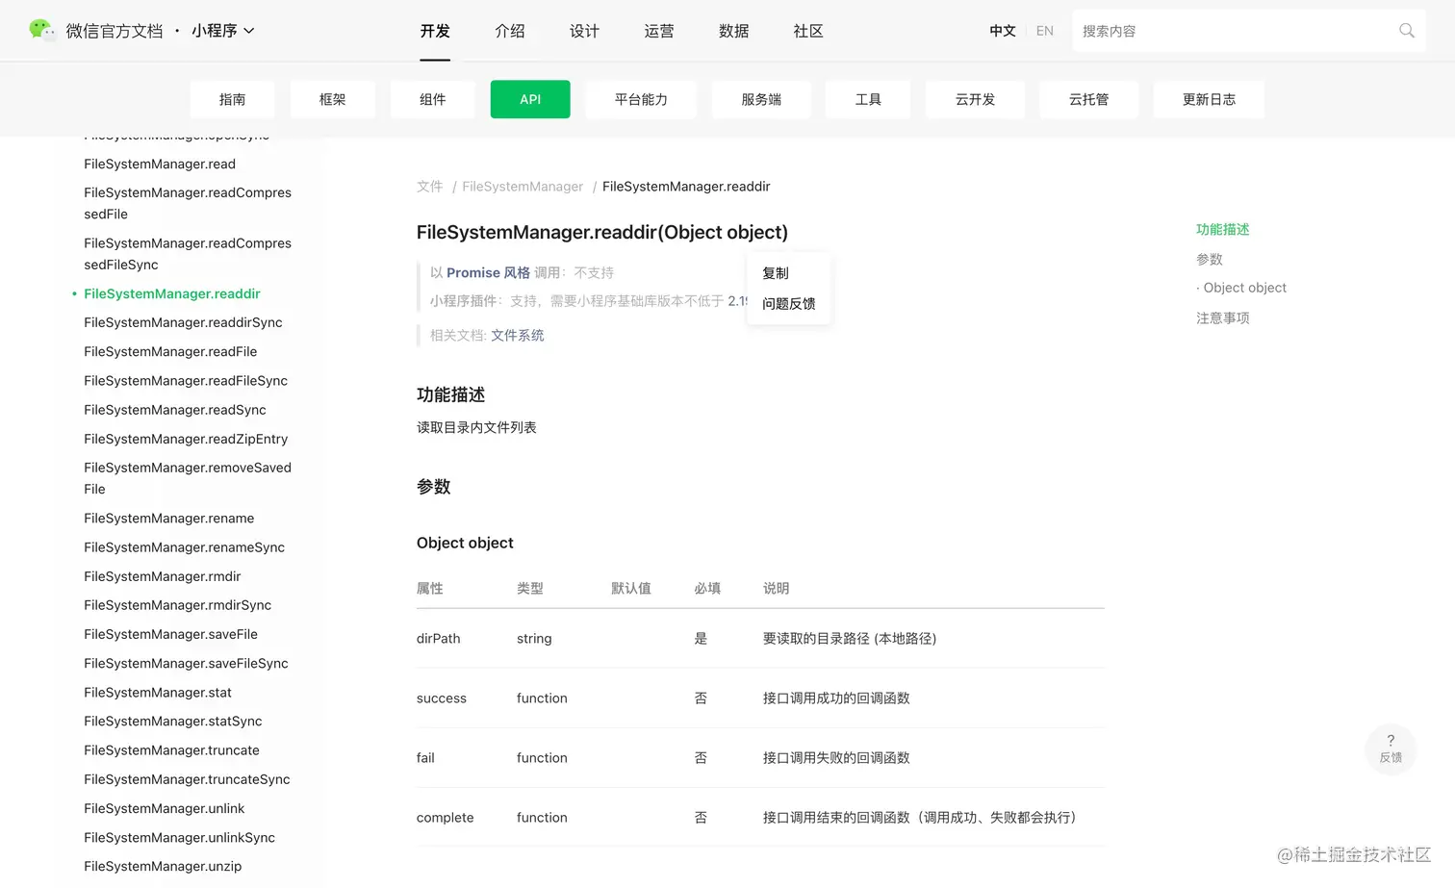Open the 数据 top menu
The height and width of the screenshot is (888, 1455).
click(x=734, y=31)
